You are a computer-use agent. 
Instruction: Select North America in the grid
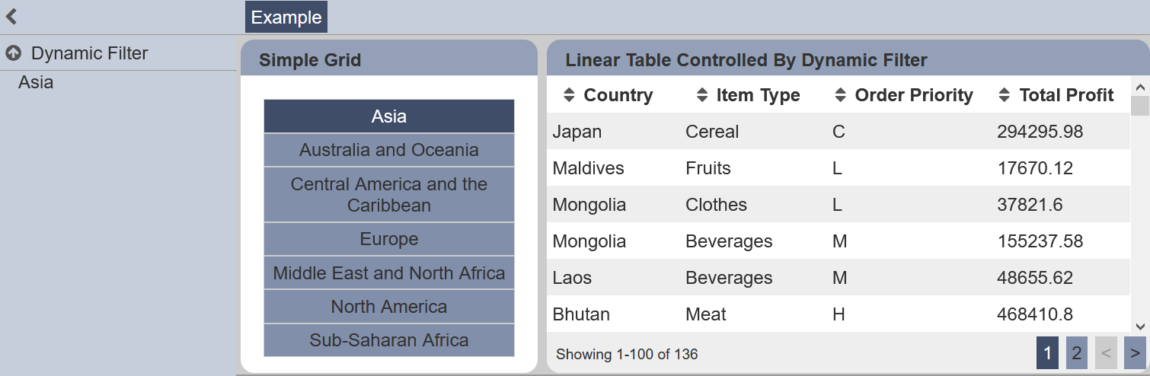point(389,307)
